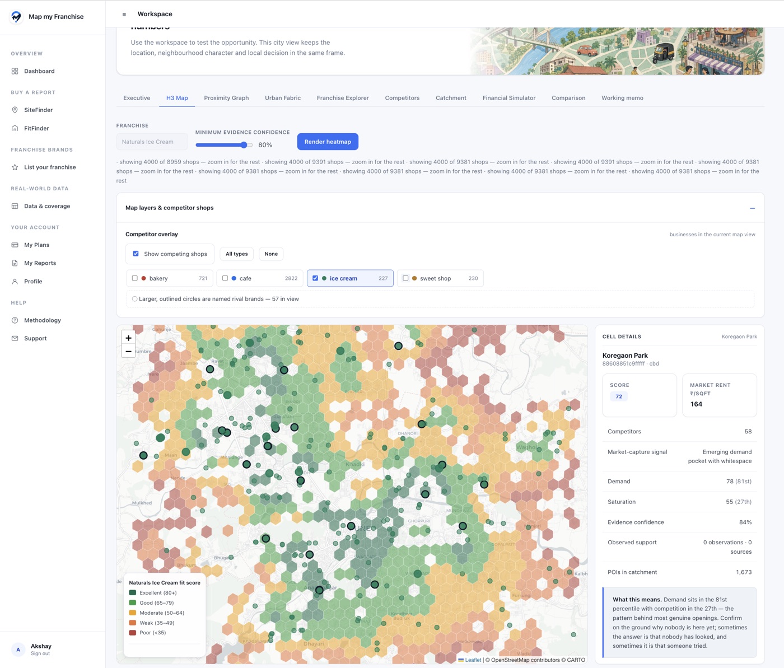Enable the sweet shop competitor checkbox
Image resolution: width=784 pixels, height=668 pixels.
tap(405, 278)
